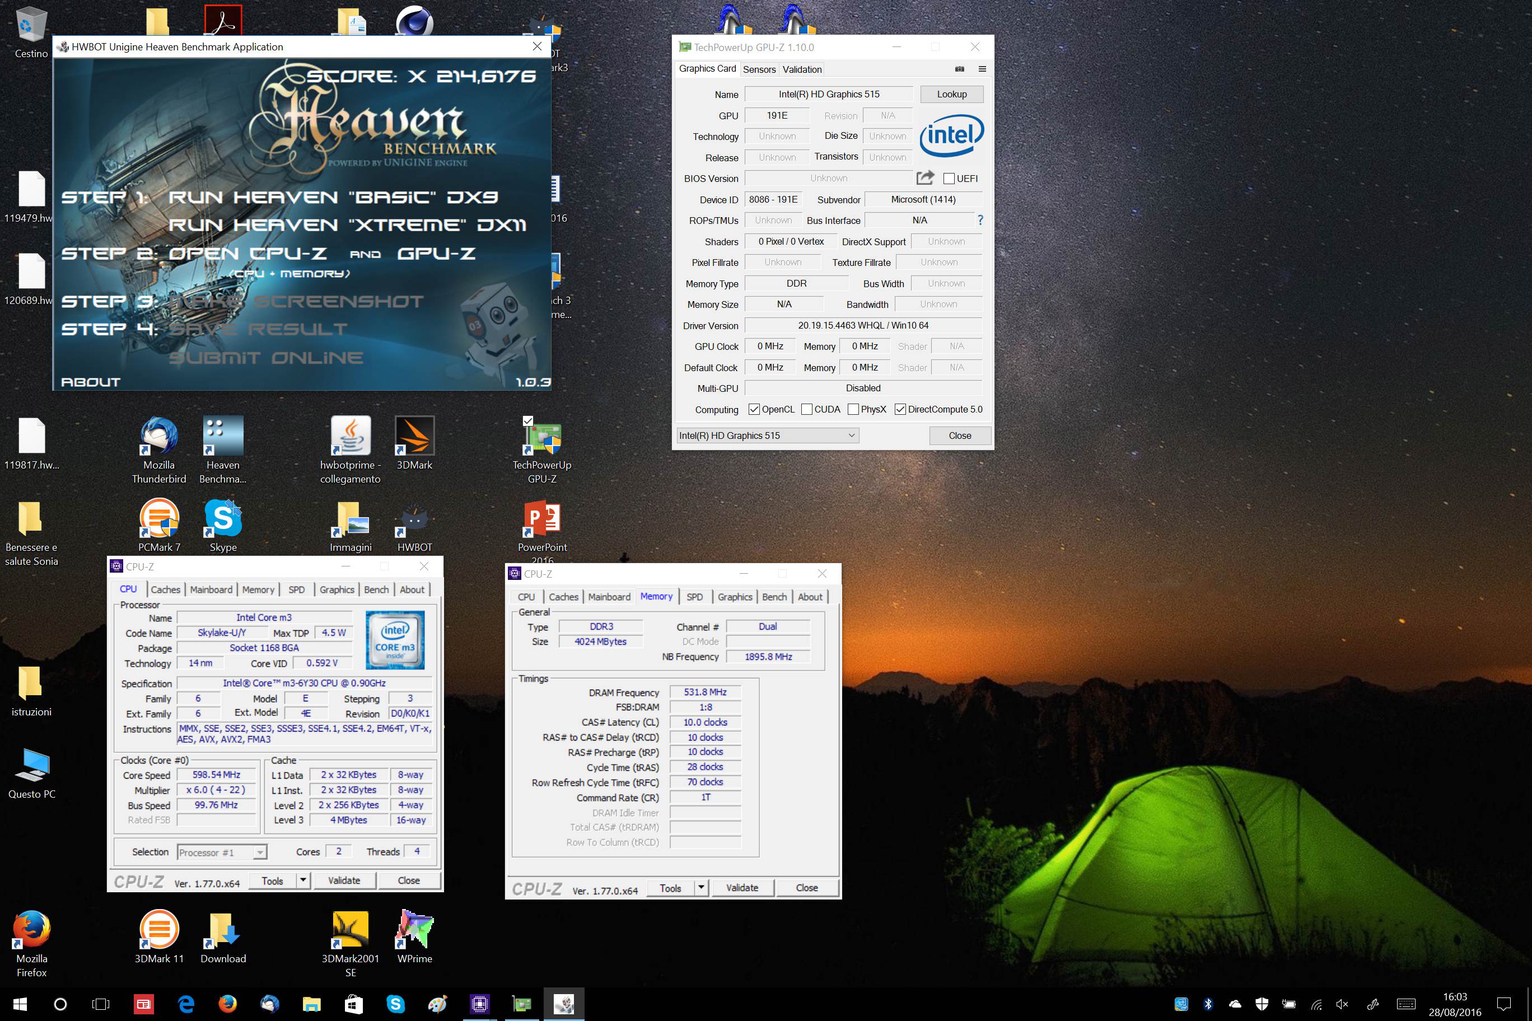Switch to the Validation tab in GPU-Z
The height and width of the screenshot is (1021, 1532).
tap(802, 69)
